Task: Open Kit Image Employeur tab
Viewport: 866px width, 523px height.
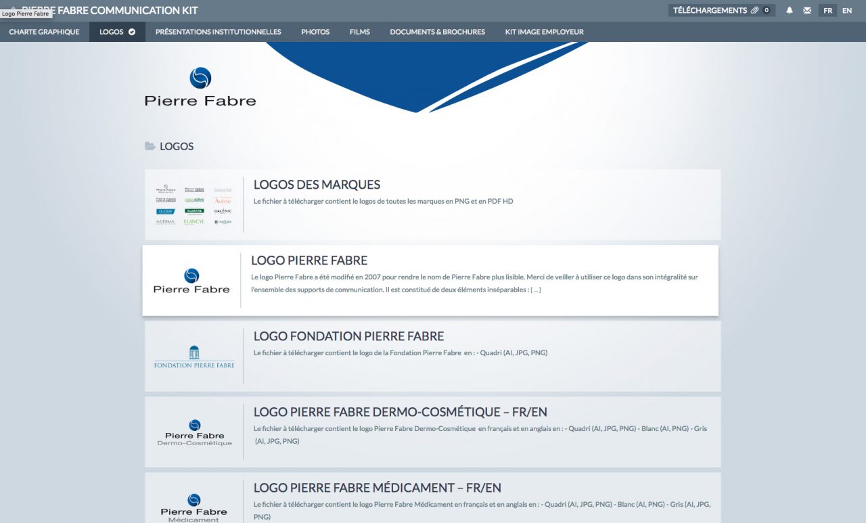Action: click(x=544, y=32)
